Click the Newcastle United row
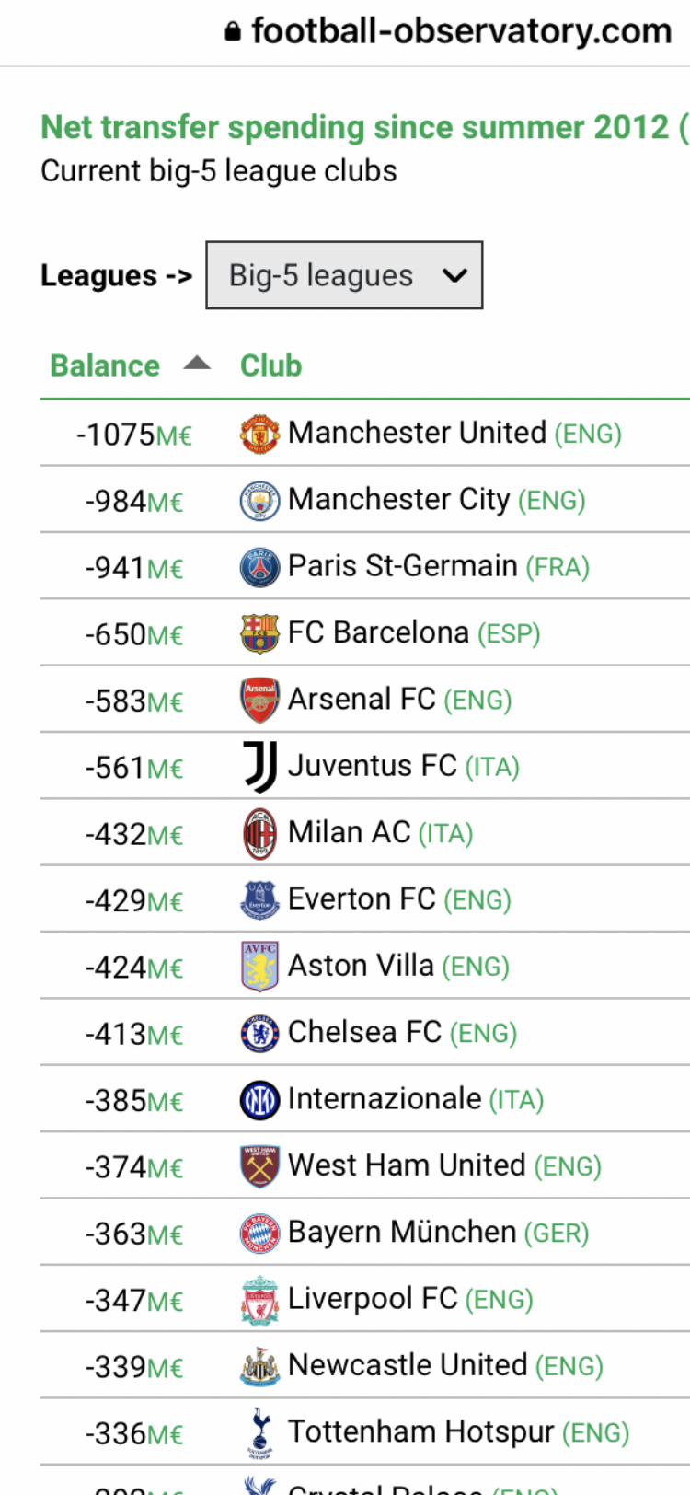Image resolution: width=690 pixels, height=1495 pixels. 365,1365
